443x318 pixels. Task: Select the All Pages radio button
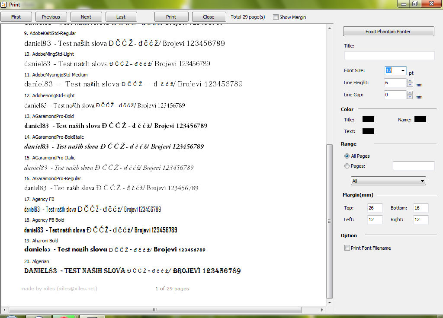coord(347,156)
